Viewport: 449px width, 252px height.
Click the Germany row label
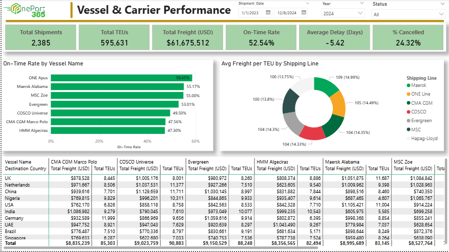(x=14, y=218)
